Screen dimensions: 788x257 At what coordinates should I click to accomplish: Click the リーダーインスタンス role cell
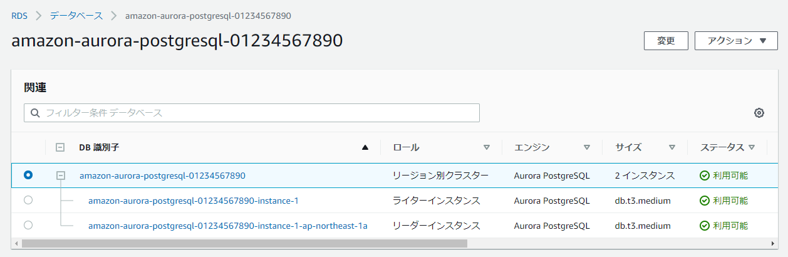tap(437, 225)
